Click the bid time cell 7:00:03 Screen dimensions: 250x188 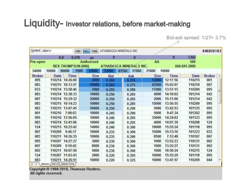[71, 113]
